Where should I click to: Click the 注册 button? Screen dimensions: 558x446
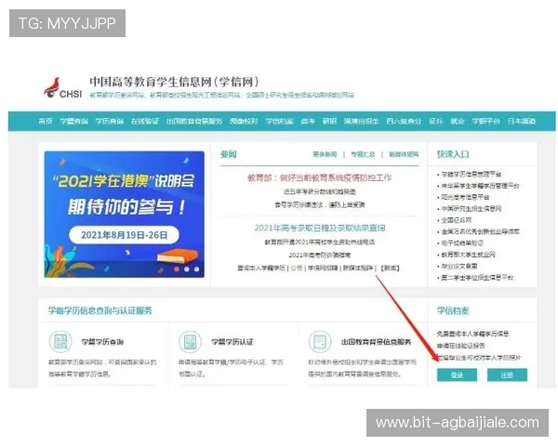tap(507, 374)
